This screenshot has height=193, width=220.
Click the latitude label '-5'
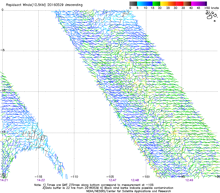pyautogui.click(x=2, y=50)
